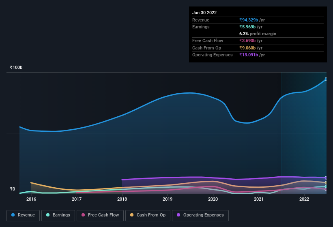333x227 pixels.
Task: Click the 2016 x-axis label
Action: [31, 199]
